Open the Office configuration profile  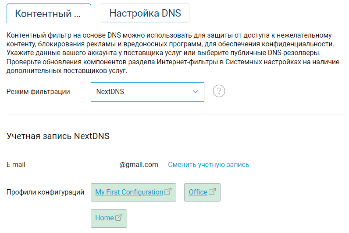click(x=198, y=192)
